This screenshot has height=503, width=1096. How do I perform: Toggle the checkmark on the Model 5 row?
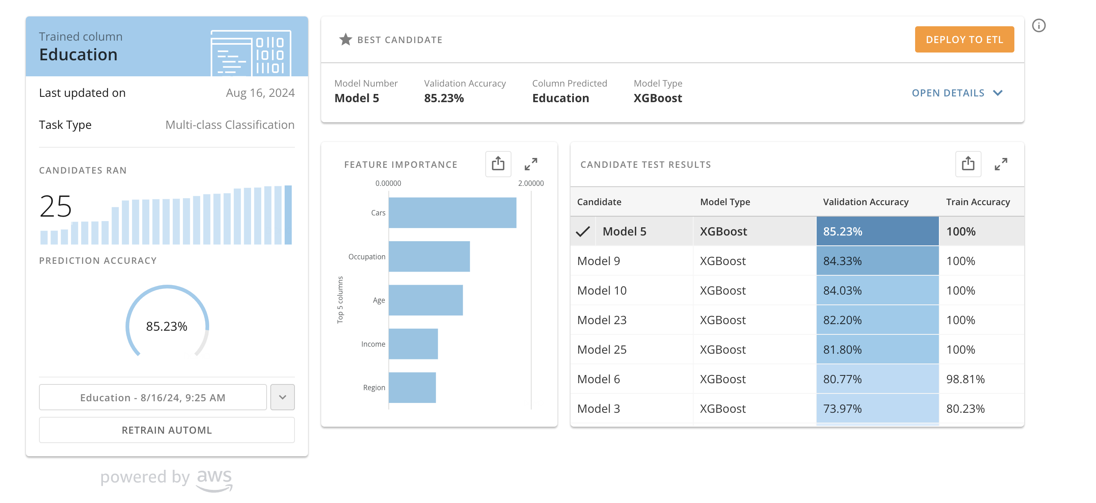pos(583,231)
